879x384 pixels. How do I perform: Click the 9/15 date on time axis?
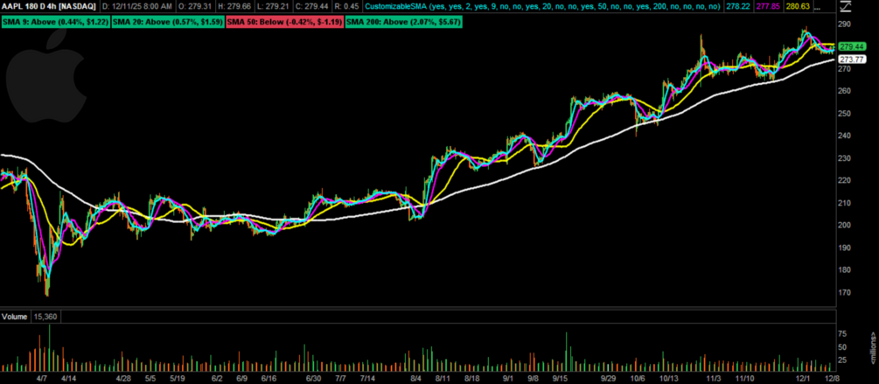click(559, 379)
